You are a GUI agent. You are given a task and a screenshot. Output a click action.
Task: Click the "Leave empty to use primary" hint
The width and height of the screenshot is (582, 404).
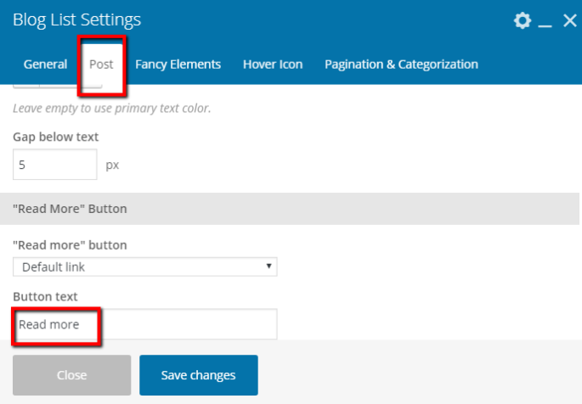[x=111, y=109]
